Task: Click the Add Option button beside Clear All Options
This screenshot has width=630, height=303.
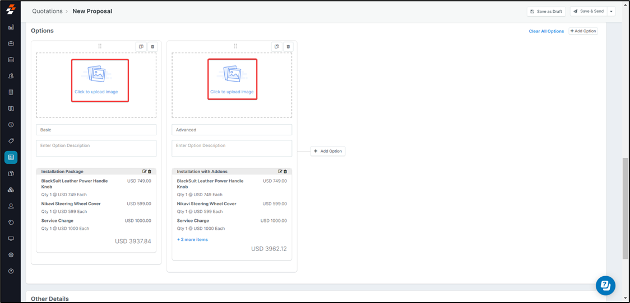Action: click(583, 31)
